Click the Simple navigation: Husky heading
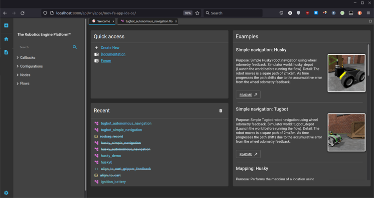Viewport: 374px width, 198px height. coord(261,50)
